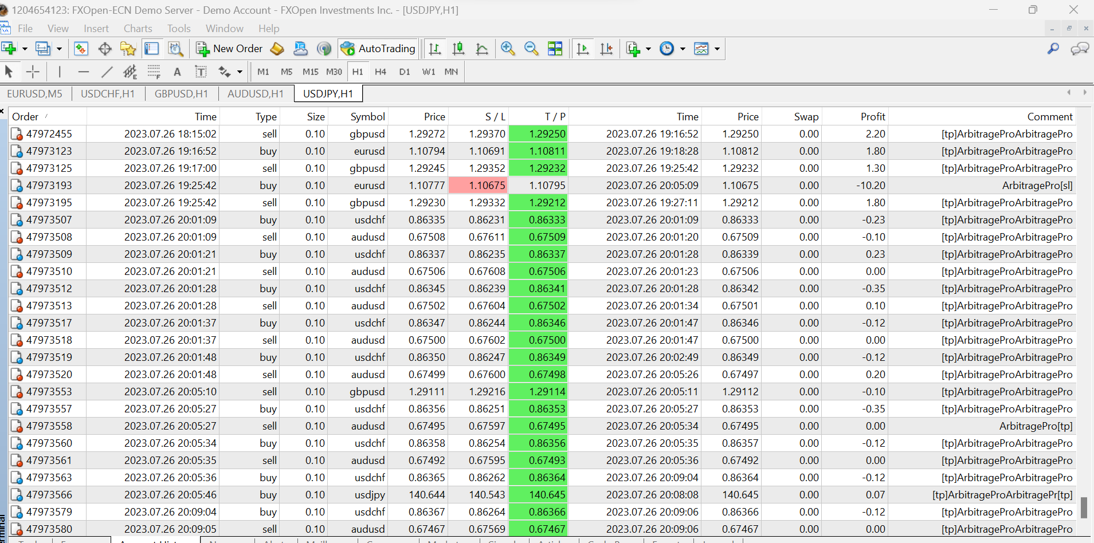Image resolution: width=1094 pixels, height=543 pixels.
Task: Sort by the Profit column header
Action: click(x=872, y=116)
